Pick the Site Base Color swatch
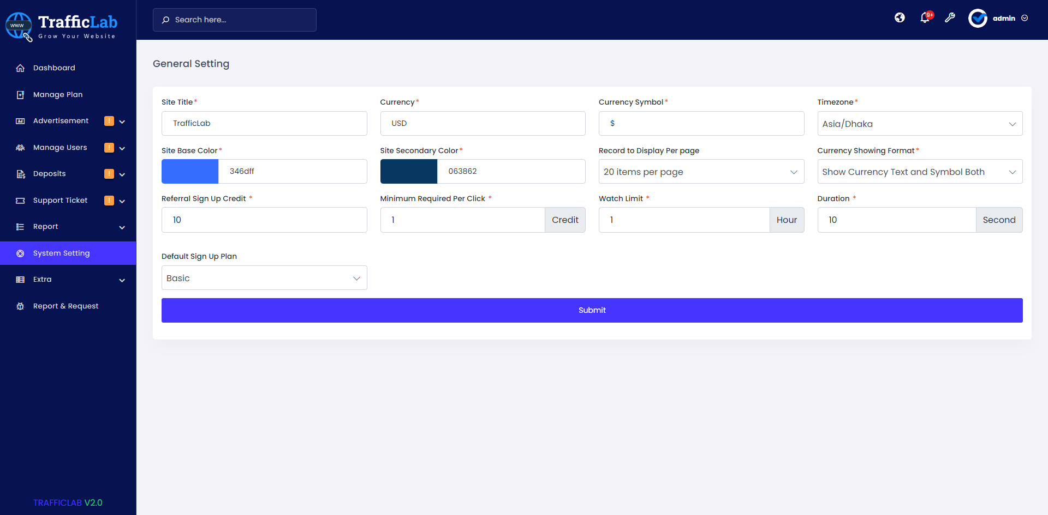This screenshot has height=515, width=1048. pyautogui.click(x=189, y=171)
